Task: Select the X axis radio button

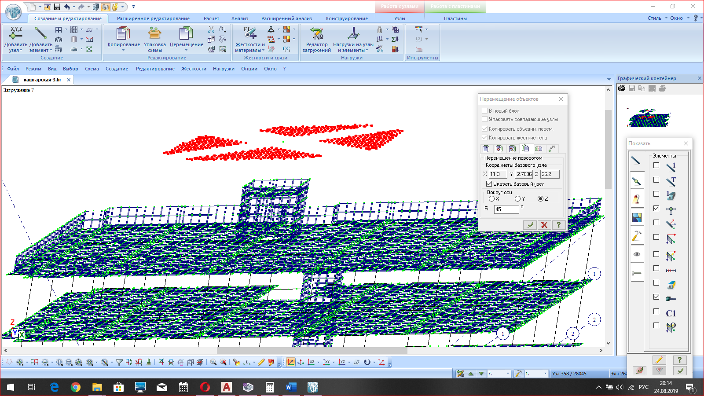Action: 491,199
